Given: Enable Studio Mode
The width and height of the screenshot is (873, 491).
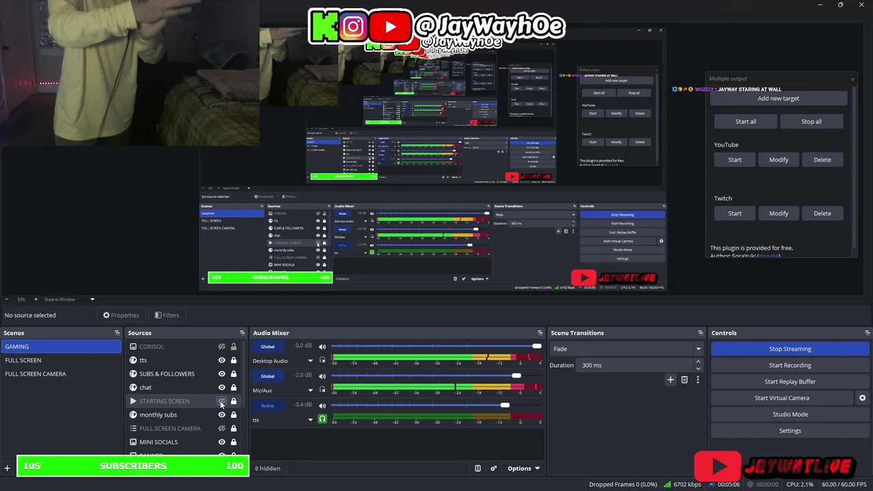Looking at the screenshot, I should pyautogui.click(x=790, y=414).
